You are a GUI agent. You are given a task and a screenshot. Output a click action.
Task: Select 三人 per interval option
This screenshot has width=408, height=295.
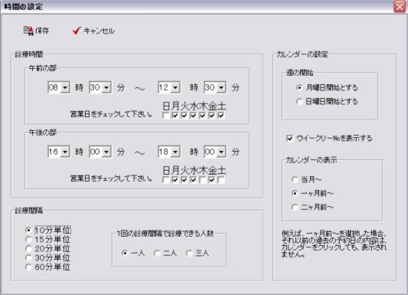pyautogui.click(x=189, y=253)
